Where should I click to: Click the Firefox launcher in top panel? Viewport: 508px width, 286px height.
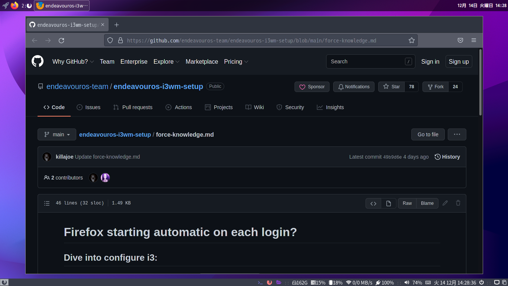pos(15,6)
